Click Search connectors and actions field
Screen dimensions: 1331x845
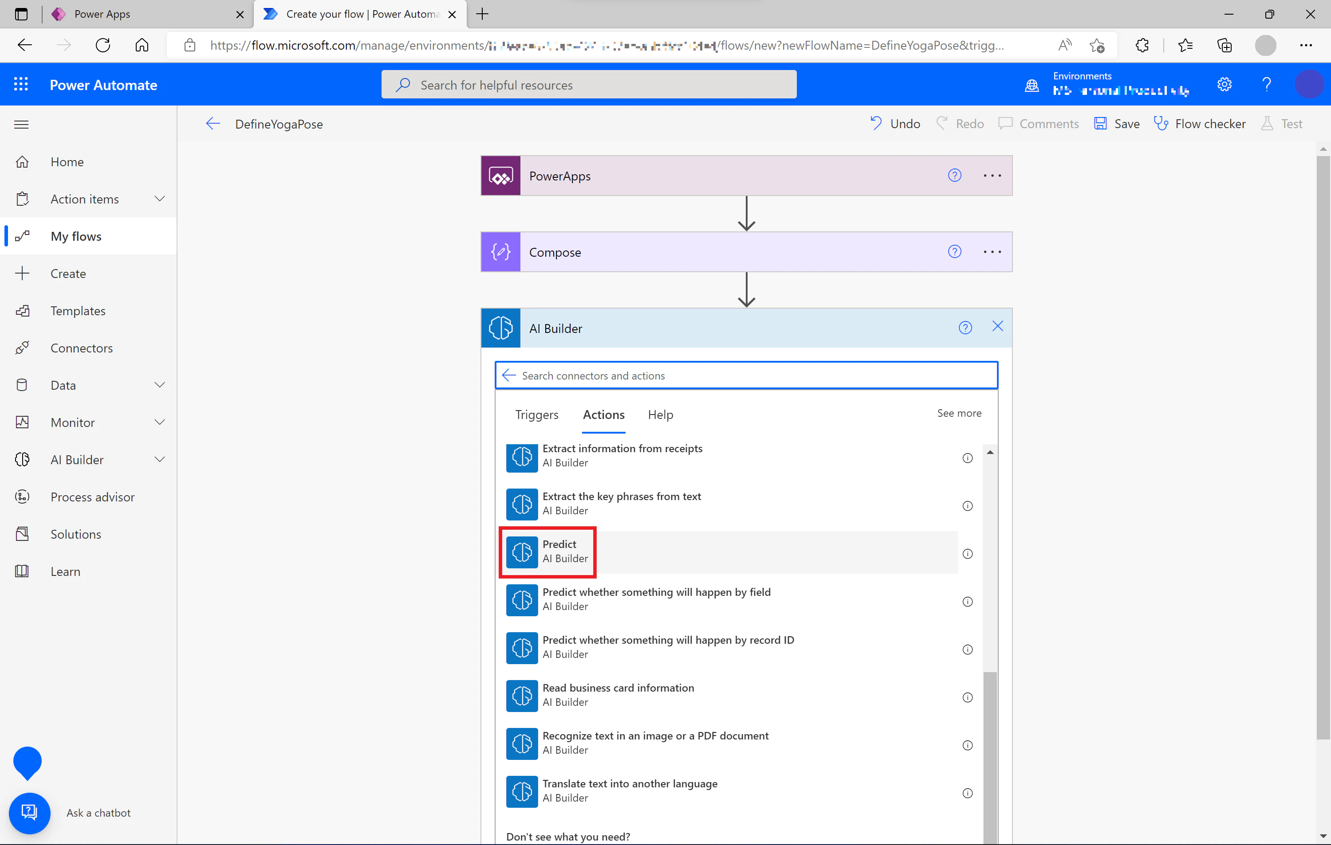pos(746,376)
